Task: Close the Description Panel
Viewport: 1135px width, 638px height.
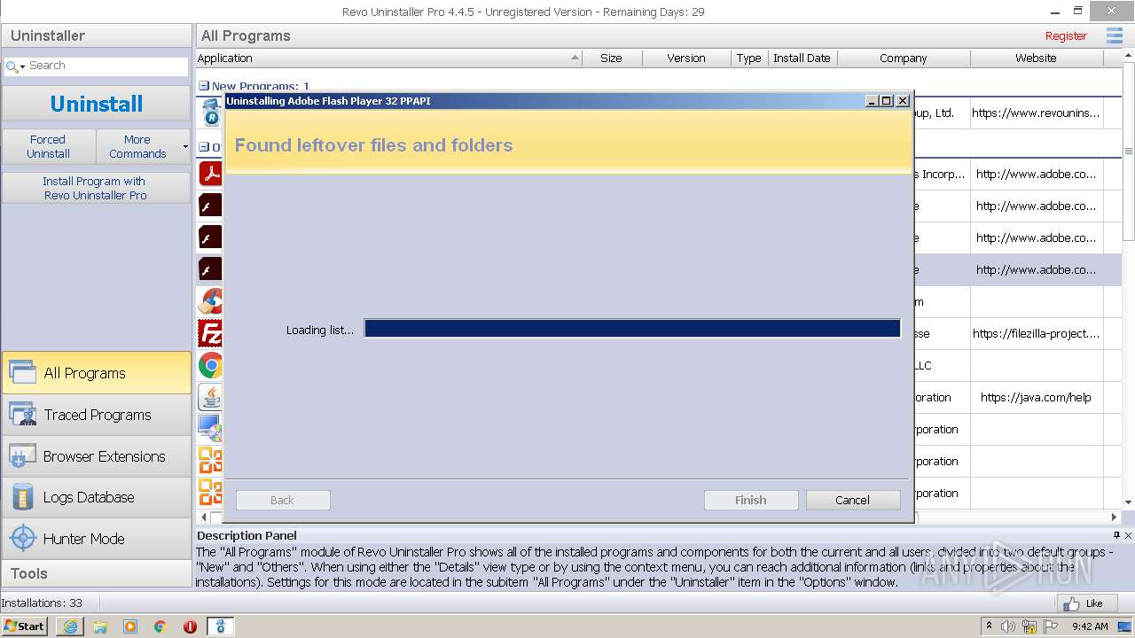Action: (1128, 535)
